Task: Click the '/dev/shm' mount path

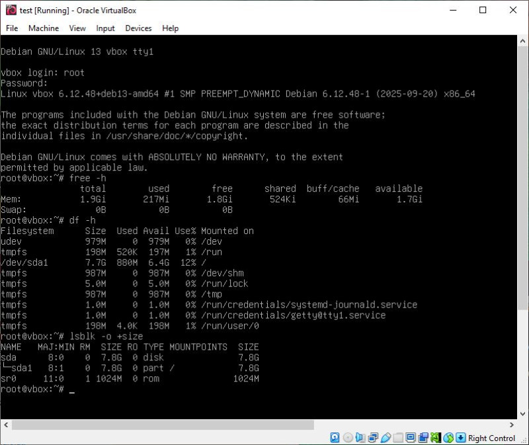Action: point(222,272)
